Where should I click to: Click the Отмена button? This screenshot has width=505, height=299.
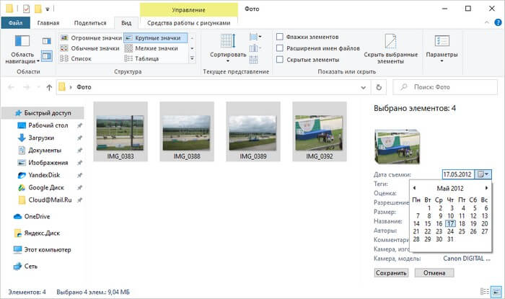(x=434, y=273)
